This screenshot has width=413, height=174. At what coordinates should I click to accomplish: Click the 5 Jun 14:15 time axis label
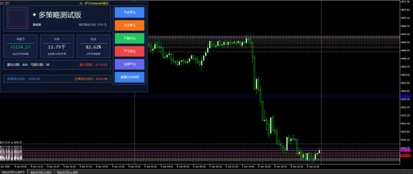[x=249, y=166]
